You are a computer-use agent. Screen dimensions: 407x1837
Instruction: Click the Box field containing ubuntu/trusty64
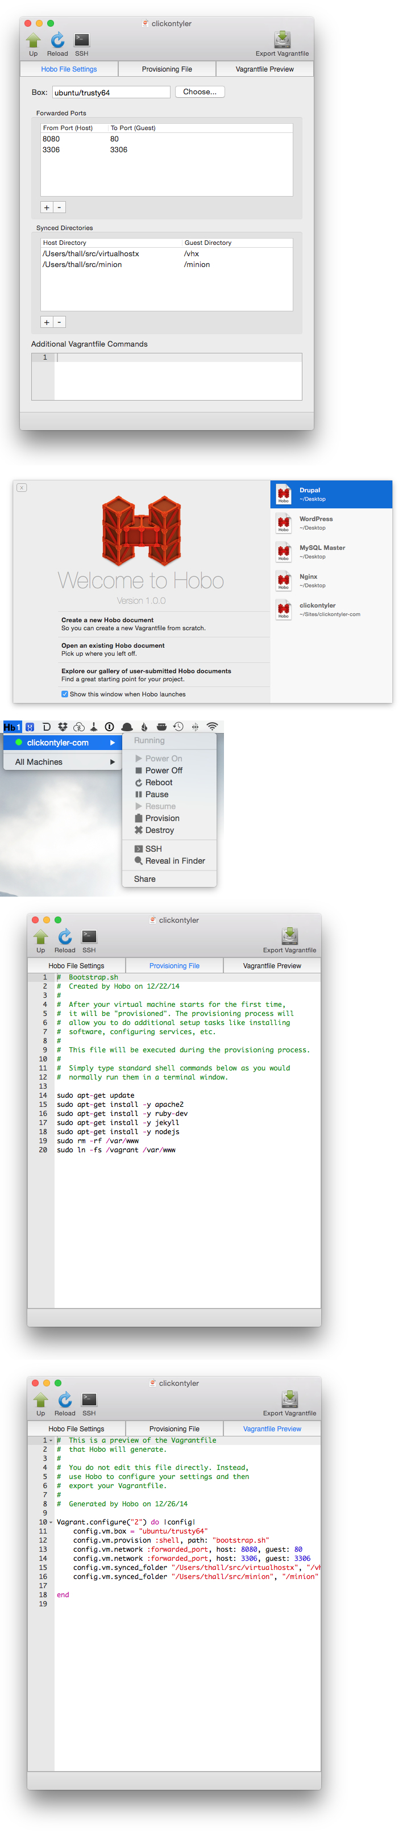[x=111, y=92]
